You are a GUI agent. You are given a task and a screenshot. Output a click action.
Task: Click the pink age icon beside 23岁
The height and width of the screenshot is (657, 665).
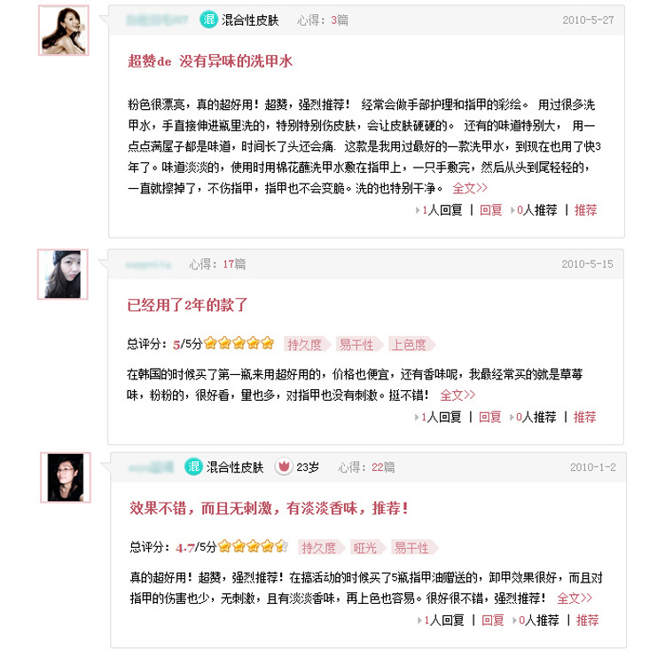(284, 466)
